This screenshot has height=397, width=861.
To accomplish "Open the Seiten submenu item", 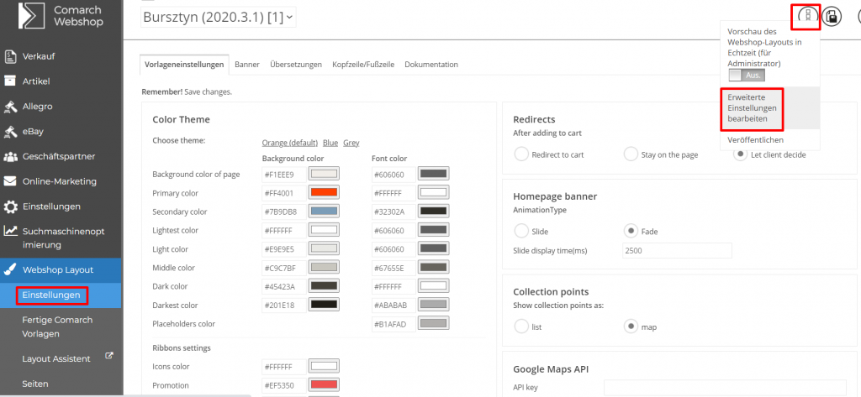I will point(35,384).
